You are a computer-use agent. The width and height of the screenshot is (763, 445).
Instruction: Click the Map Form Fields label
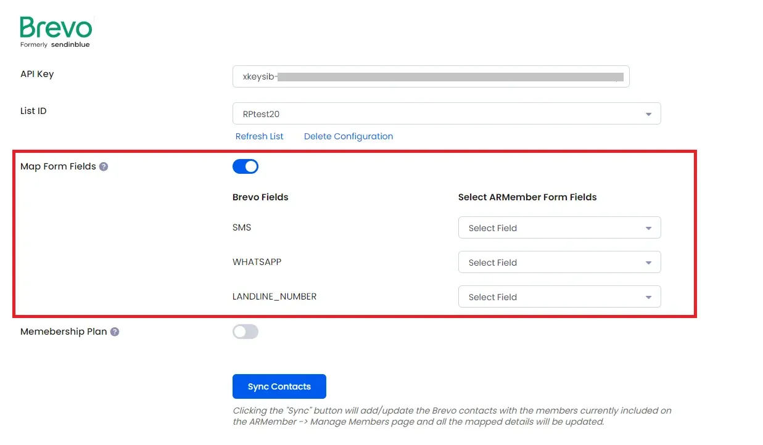coord(58,166)
